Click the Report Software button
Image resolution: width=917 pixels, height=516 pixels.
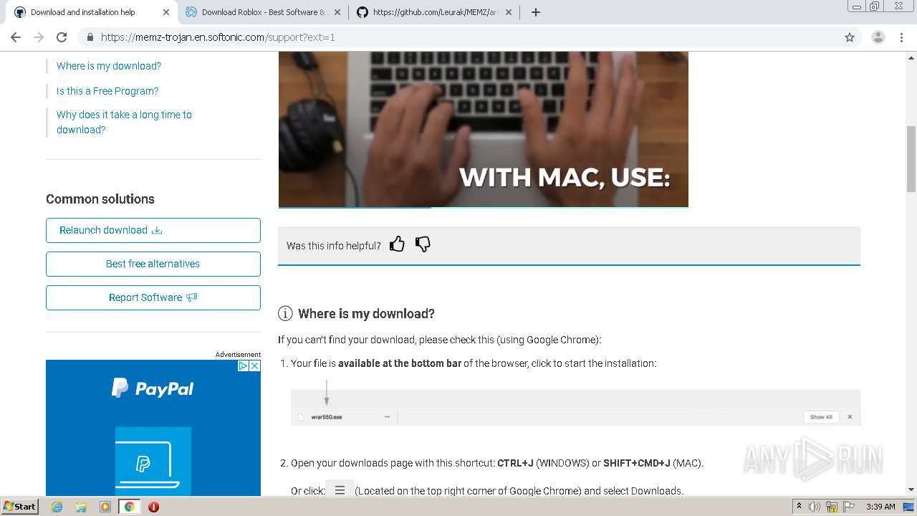(x=153, y=297)
